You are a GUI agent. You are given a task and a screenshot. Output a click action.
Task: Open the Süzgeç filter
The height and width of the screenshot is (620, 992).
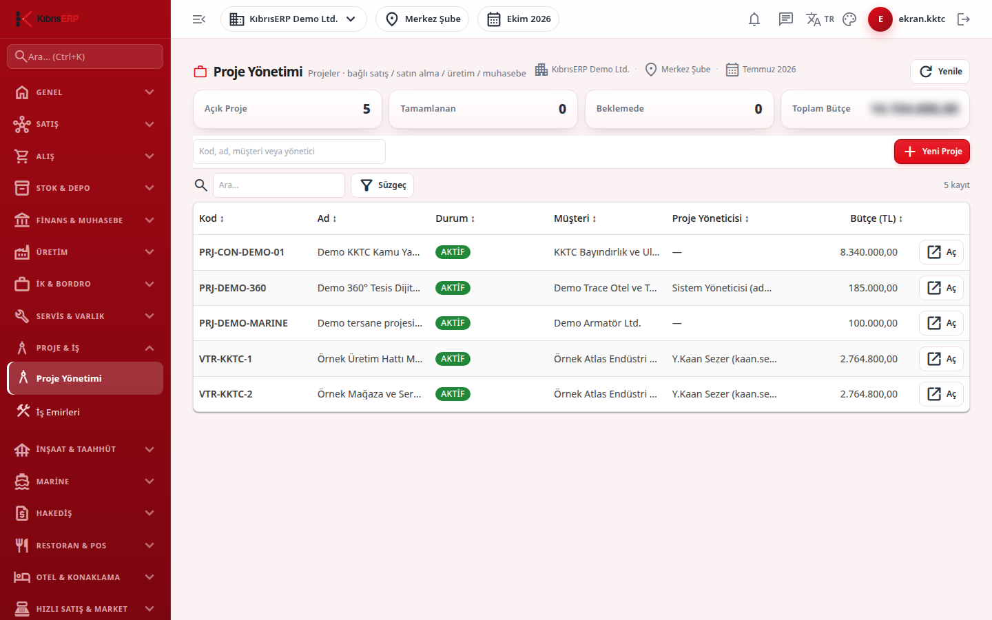(382, 185)
